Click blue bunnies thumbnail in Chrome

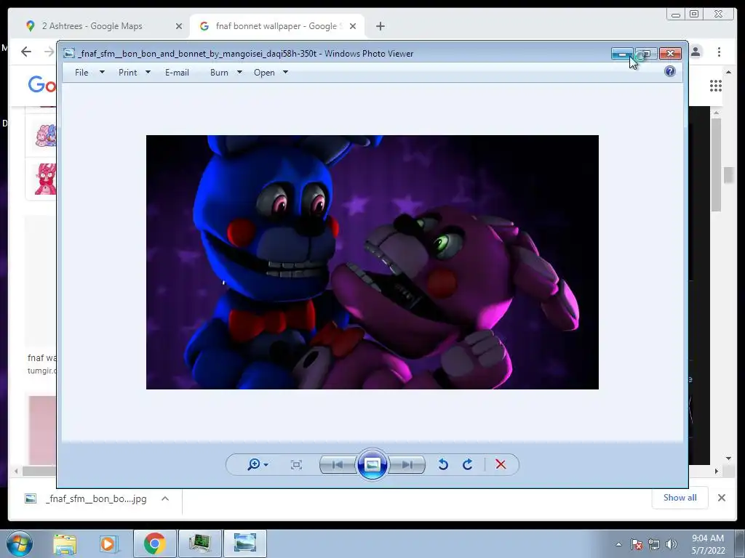(x=46, y=136)
